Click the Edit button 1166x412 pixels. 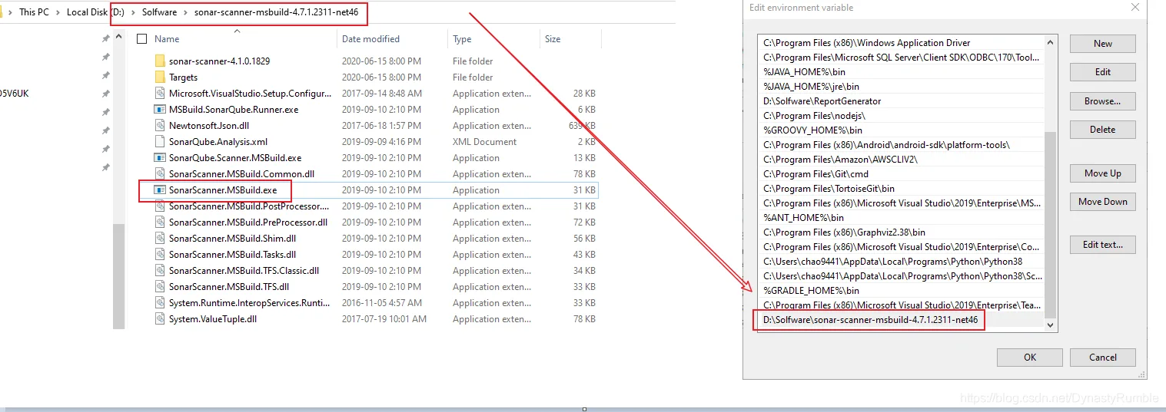click(x=1102, y=72)
